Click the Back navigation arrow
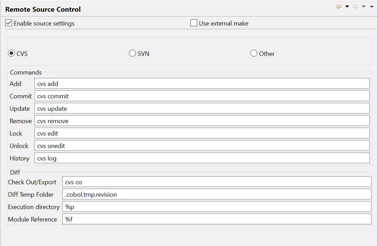378x246 pixels. [x=338, y=6]
